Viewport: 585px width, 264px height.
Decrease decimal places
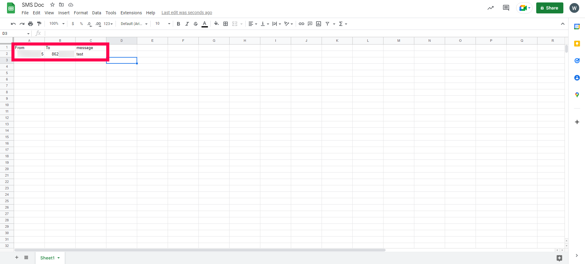coord(90,24)
